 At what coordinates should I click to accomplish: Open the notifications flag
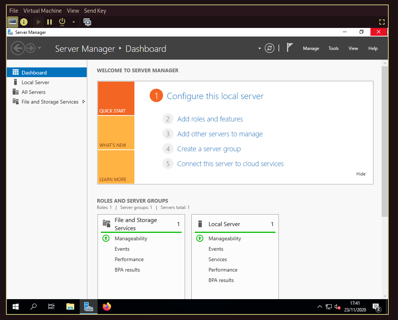click(x=290, y=47)
